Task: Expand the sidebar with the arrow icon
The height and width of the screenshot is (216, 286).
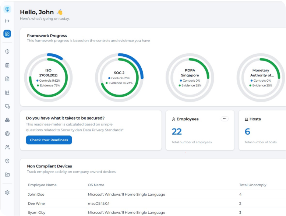Action: coord(7,21)
